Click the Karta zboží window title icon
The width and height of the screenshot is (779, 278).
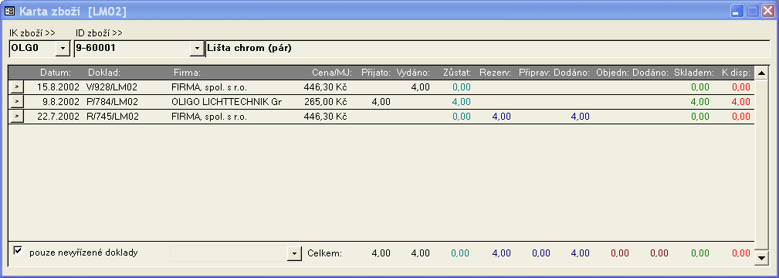point(9,12)
